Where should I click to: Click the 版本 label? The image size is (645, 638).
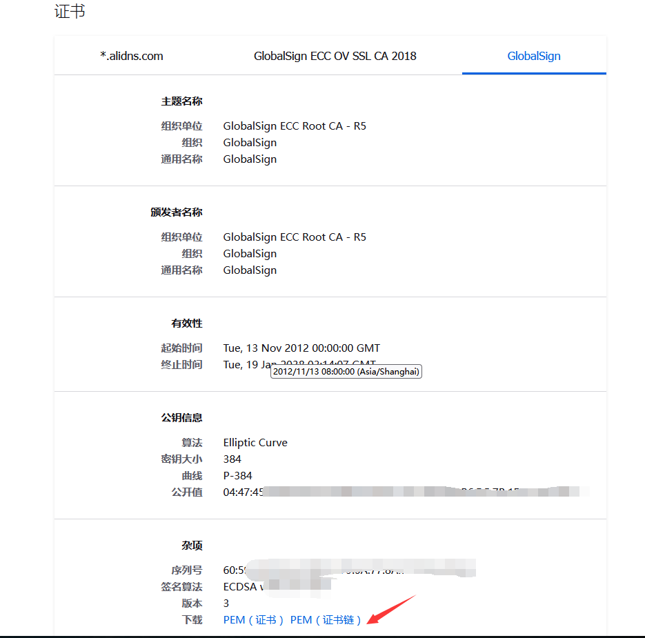(x=192, y=603)
